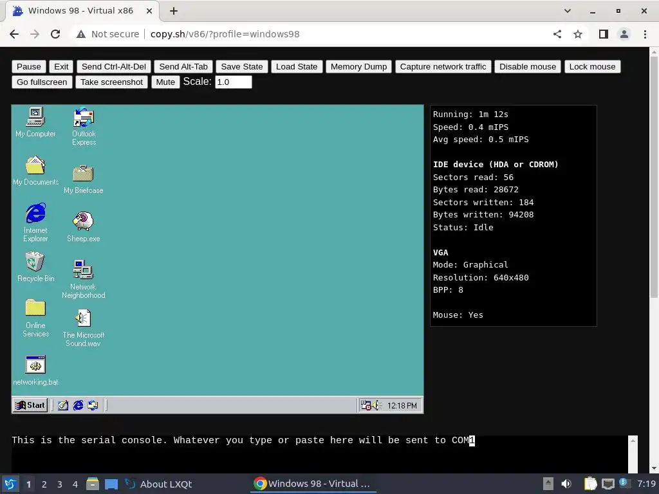Launch Internet Explorer from quick launch bar
Image resolution: width=659 pixels, height=494 pixels.
[x=78, y=405]
